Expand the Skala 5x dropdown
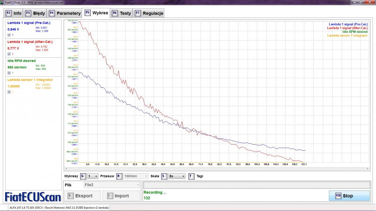 point(177,176)
